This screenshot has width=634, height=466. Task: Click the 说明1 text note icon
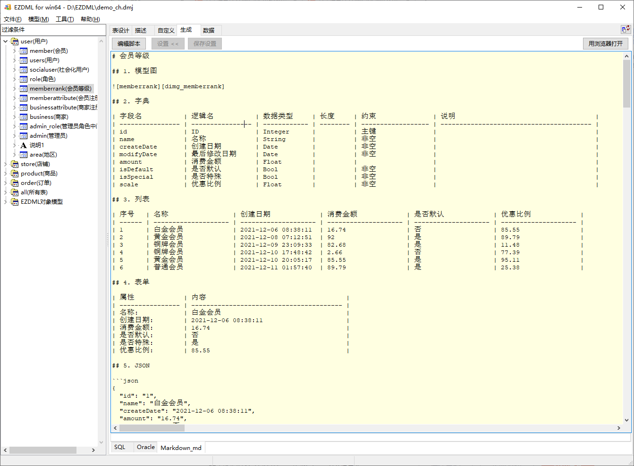click(x=24, y=145)
